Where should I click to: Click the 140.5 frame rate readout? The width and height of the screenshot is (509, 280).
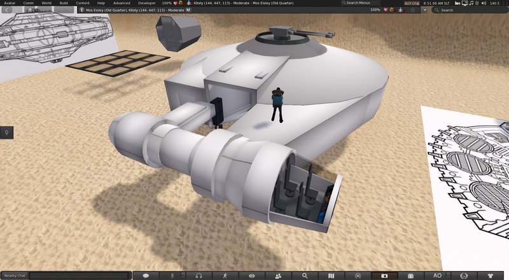coord(494,3)
